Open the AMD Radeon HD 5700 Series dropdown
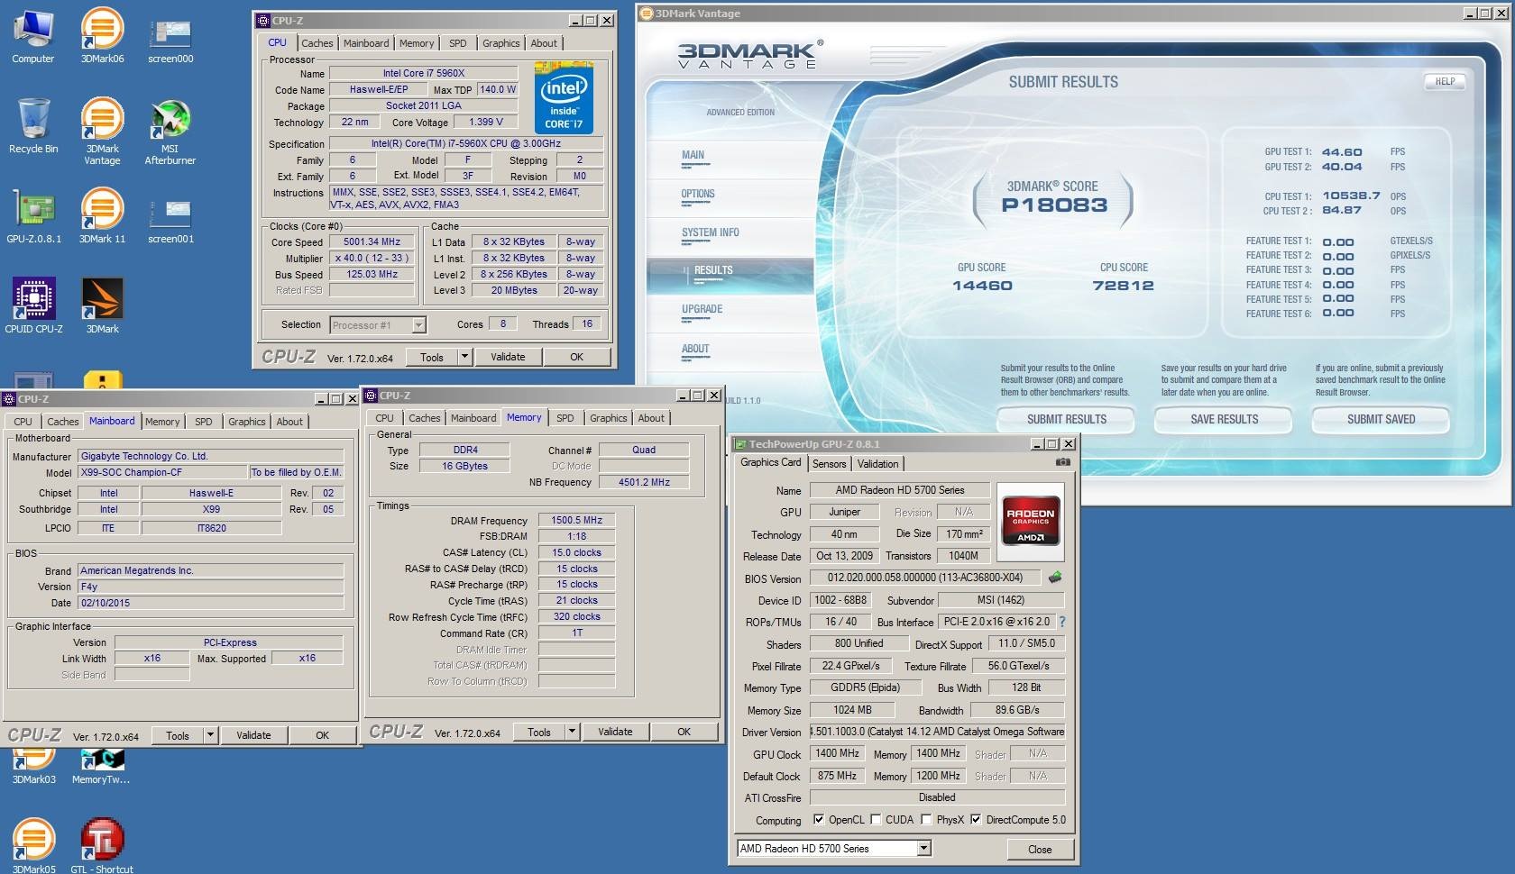This screenshot has height=874, width=1515. 923,848
